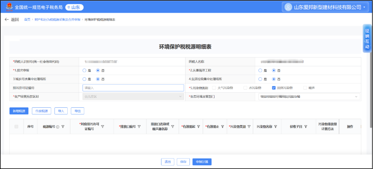Select 是 for 城乡污水集中处理场所

tap(84, 79)
